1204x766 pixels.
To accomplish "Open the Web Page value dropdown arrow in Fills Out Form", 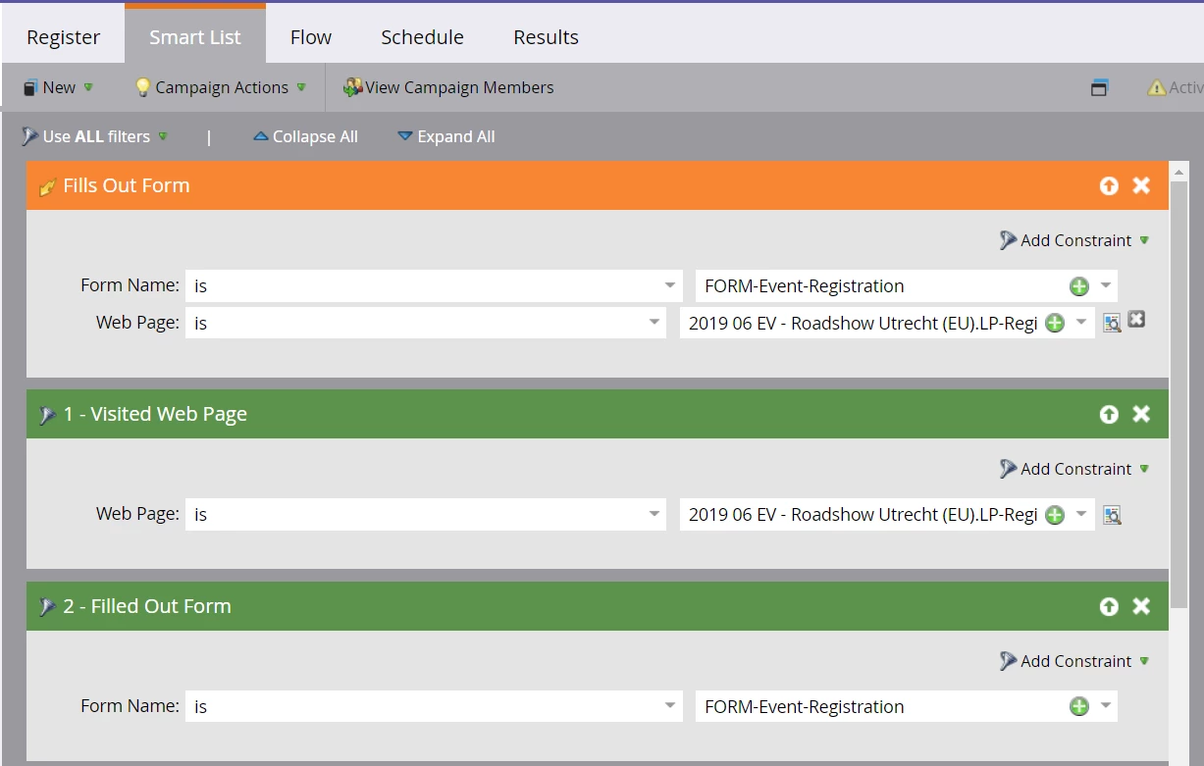I will coord(1081,323).
